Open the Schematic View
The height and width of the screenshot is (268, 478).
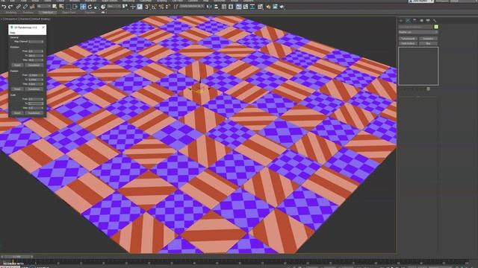[x=252, y=7]
